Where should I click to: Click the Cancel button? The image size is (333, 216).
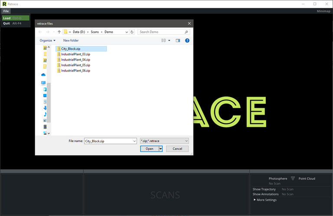(177, 149)
